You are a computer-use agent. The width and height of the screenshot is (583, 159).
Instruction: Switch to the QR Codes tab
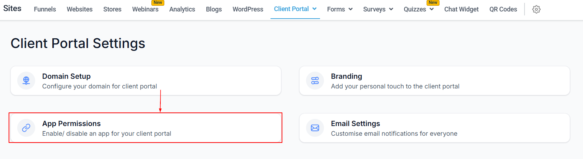[x=503, y=9]
